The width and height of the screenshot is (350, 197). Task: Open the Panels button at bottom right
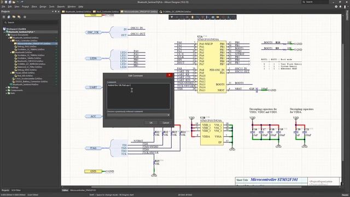tap(345, 195)
